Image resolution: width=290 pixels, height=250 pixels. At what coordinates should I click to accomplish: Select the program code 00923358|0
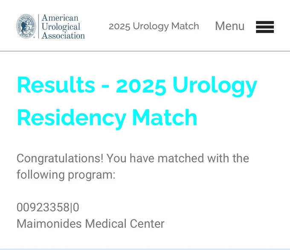(x=48, y=207)
